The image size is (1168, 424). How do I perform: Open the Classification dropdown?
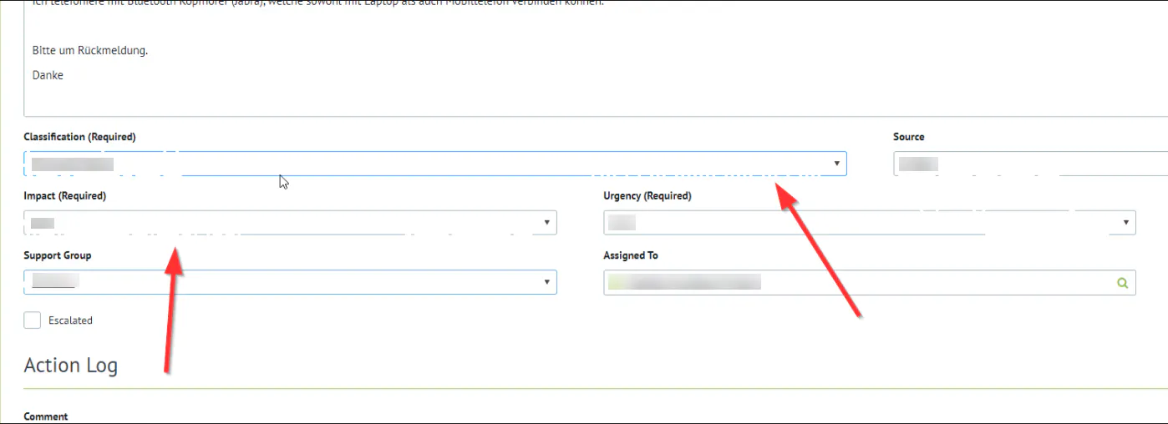click(x=434, y=164)
